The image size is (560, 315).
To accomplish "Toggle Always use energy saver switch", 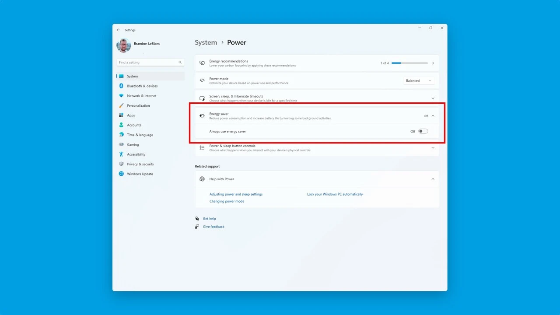I will tap(423, 131).
